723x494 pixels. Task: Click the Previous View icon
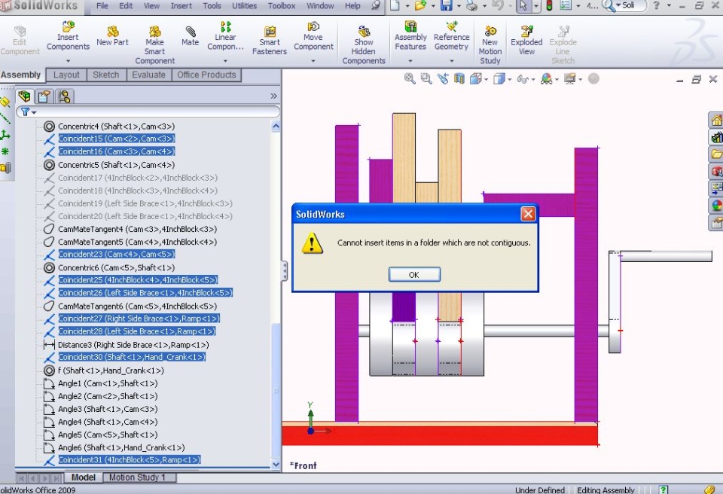point(443,79)
